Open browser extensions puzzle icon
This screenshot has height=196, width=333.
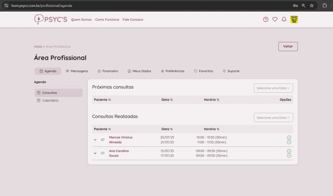tap(324, 6)
